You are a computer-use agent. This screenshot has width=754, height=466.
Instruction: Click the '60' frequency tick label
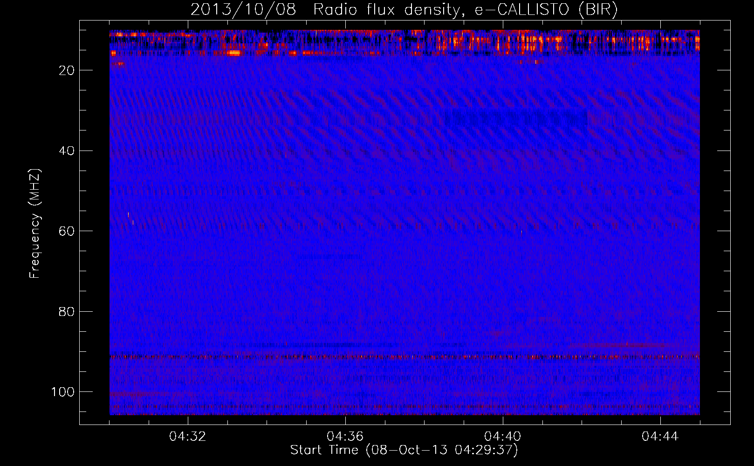(67, 231)
